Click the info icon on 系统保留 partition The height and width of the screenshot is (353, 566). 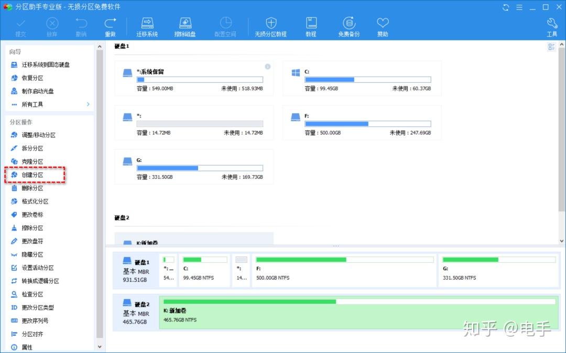267,67
